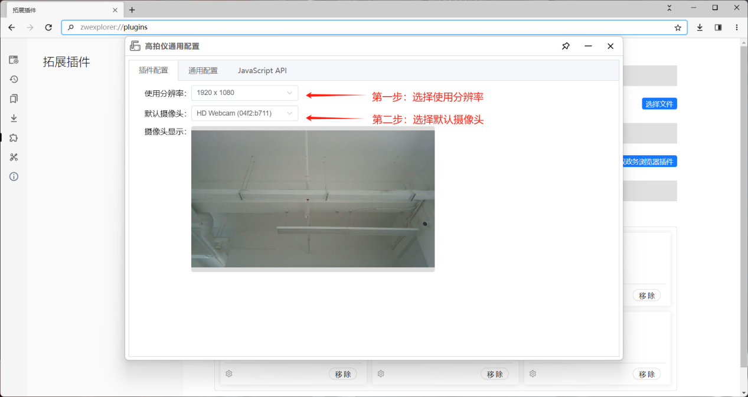Open the 默认摄像头 camera dropdown
This screenshot has width=748, height=397.
tap(244, 113)
